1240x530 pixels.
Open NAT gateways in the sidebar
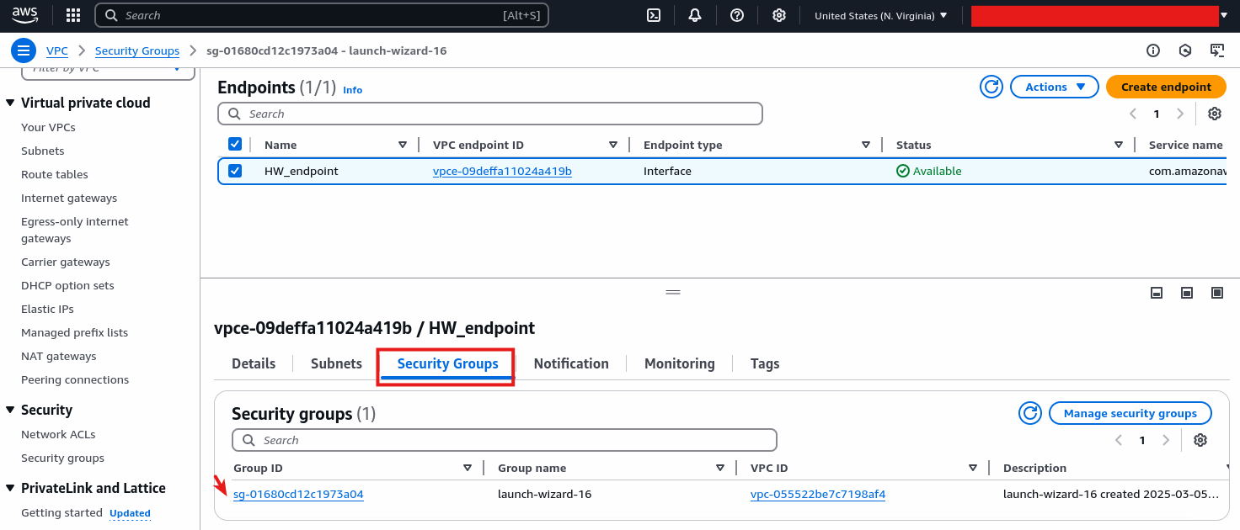(59, 356)
